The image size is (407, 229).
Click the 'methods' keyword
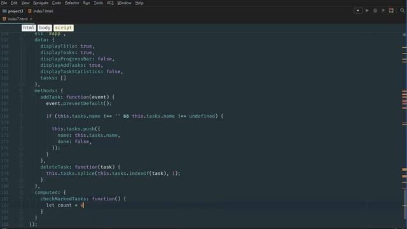pos(45,90)
